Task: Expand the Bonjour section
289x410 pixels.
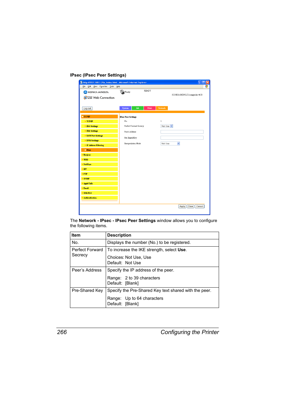Action: 99,155
